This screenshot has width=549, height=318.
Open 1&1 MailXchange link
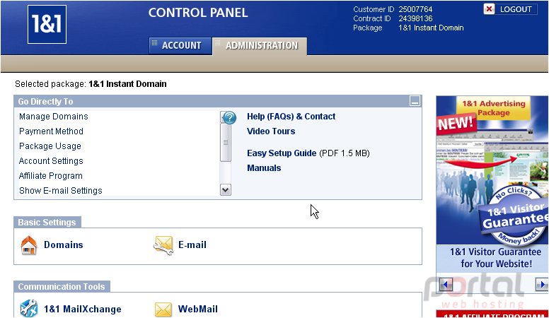[82, 310]
